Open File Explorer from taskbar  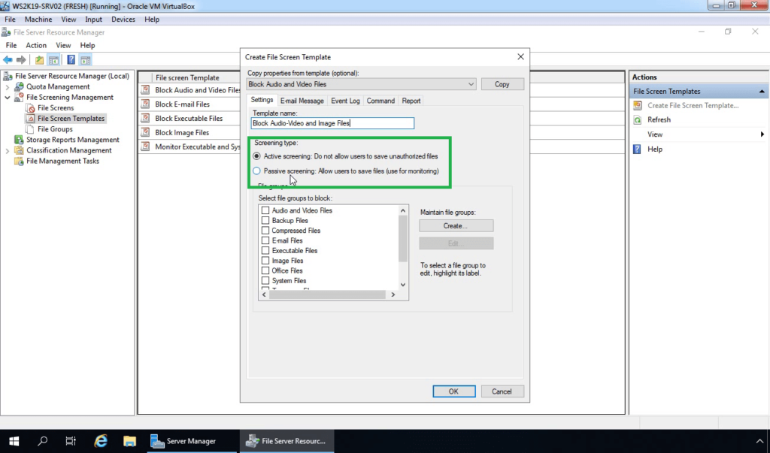(129, 441)
